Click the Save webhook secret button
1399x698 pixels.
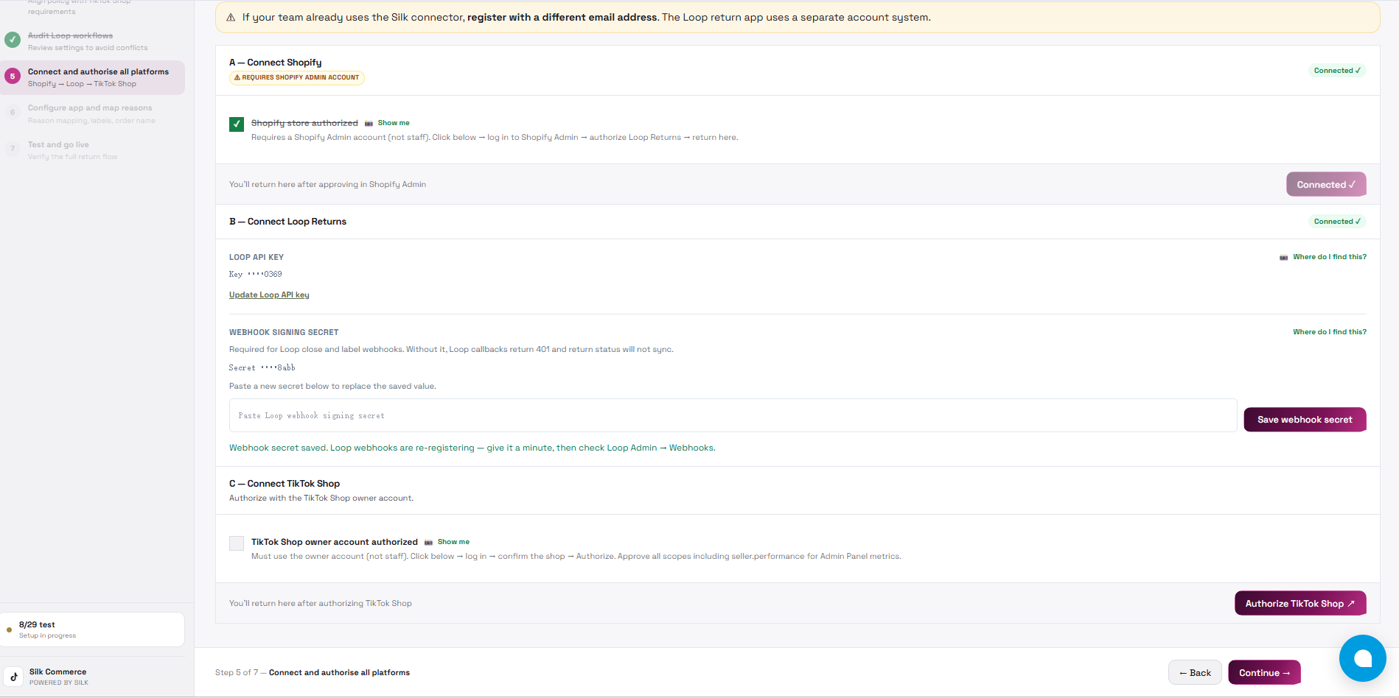click(1305, 420)
